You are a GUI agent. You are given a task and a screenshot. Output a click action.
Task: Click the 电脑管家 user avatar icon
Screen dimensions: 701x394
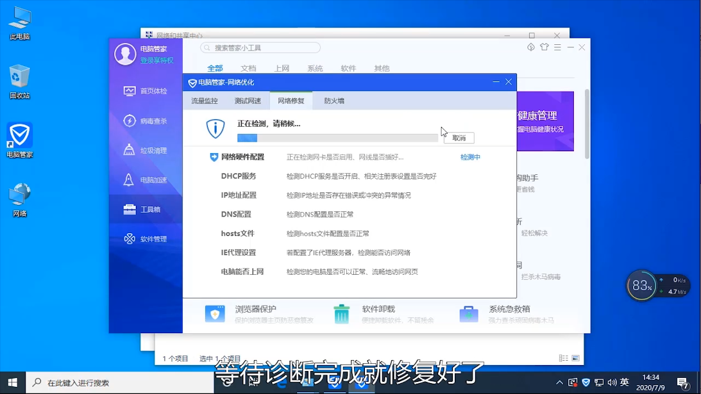[125, 54]
